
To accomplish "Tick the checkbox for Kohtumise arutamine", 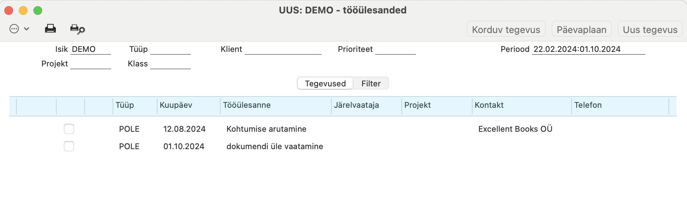I will [x=69, y=129].
